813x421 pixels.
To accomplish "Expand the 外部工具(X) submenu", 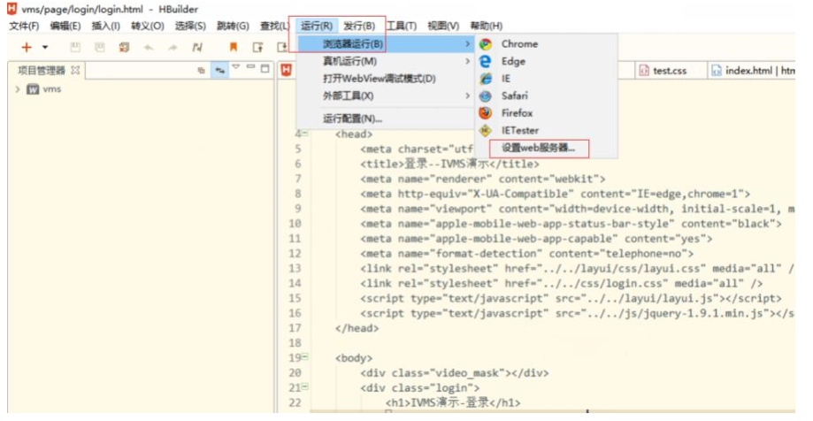I will 385,96.
